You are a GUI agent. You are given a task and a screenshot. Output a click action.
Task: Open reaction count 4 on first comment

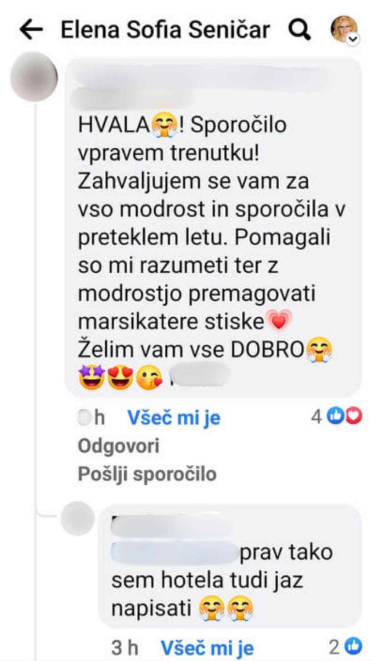(x=316, y=417)
